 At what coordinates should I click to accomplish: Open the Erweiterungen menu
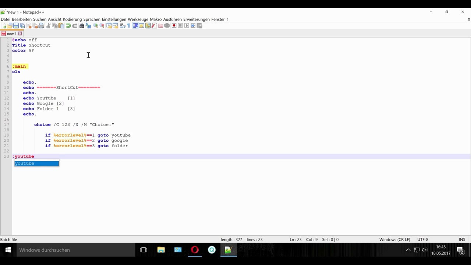(x=196, y=19)
